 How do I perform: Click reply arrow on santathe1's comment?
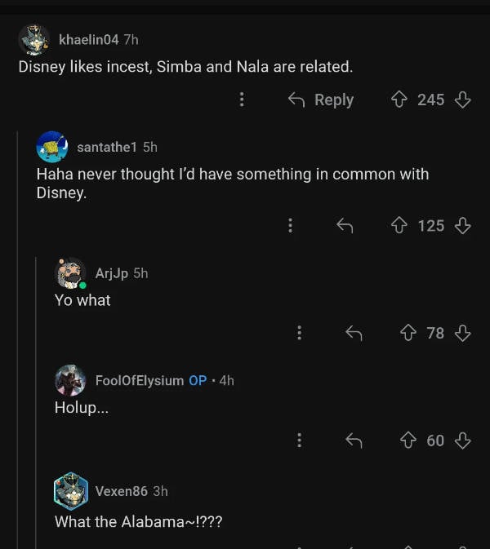pyautogui.click(x=345, y=225)
